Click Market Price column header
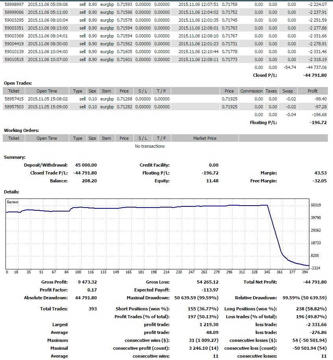Image resolution: width=333 pixels, height=360 pixels. point(205,138)
